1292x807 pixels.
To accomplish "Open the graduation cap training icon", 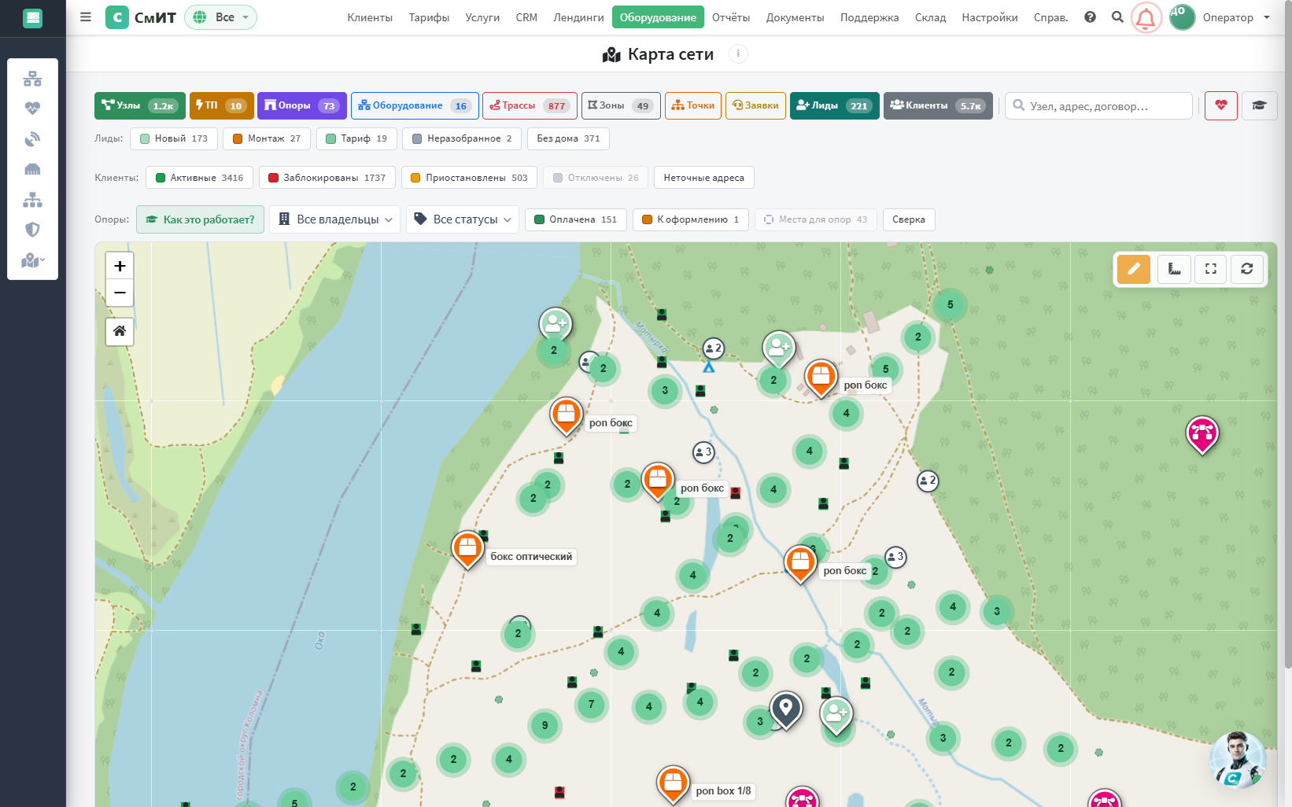I will click(1259, 105).
